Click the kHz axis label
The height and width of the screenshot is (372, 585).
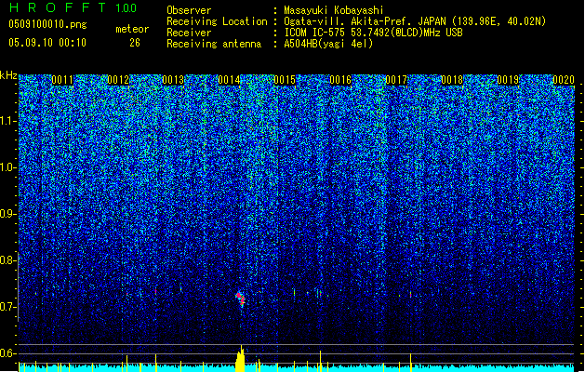(x=8, y=75)
